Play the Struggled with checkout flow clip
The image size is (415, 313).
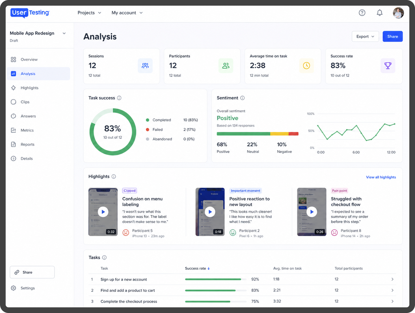pyautogui.click(x=312, y=212)
